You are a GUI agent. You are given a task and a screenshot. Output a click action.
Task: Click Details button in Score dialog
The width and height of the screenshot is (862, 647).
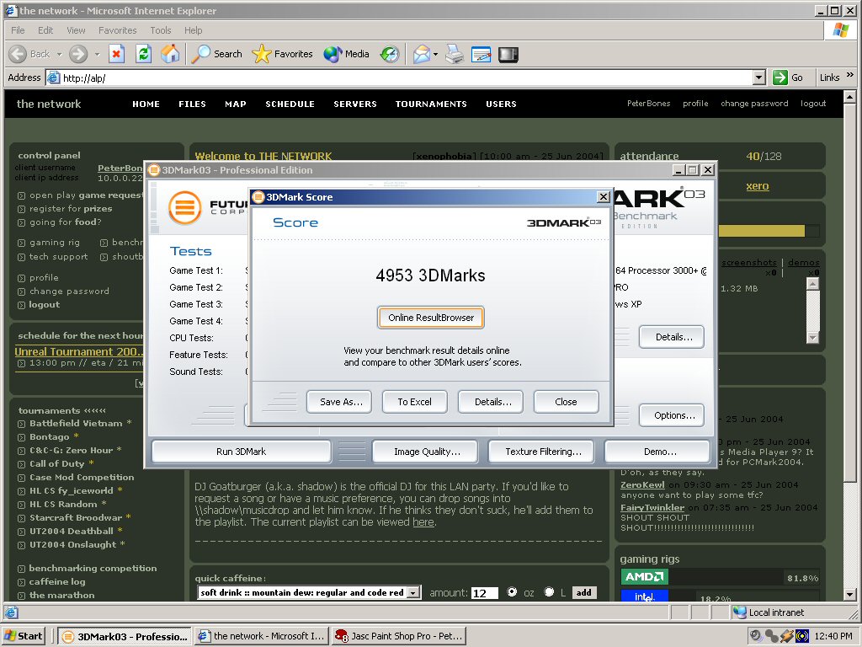pos(492,402)
